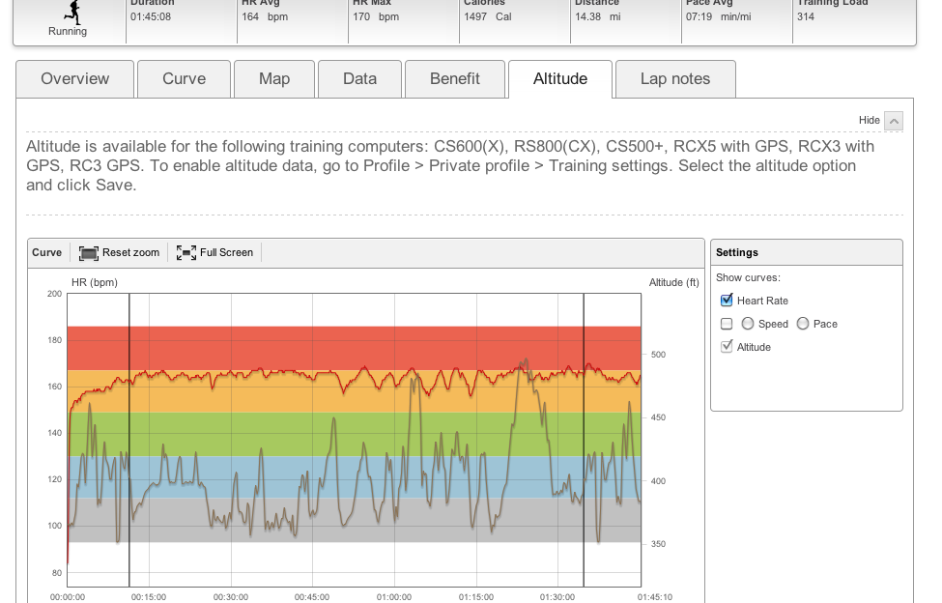This screenshot has height=603, width=942.
Task: Click the HR Avg value 164 bpm
Action: [265, 16]
